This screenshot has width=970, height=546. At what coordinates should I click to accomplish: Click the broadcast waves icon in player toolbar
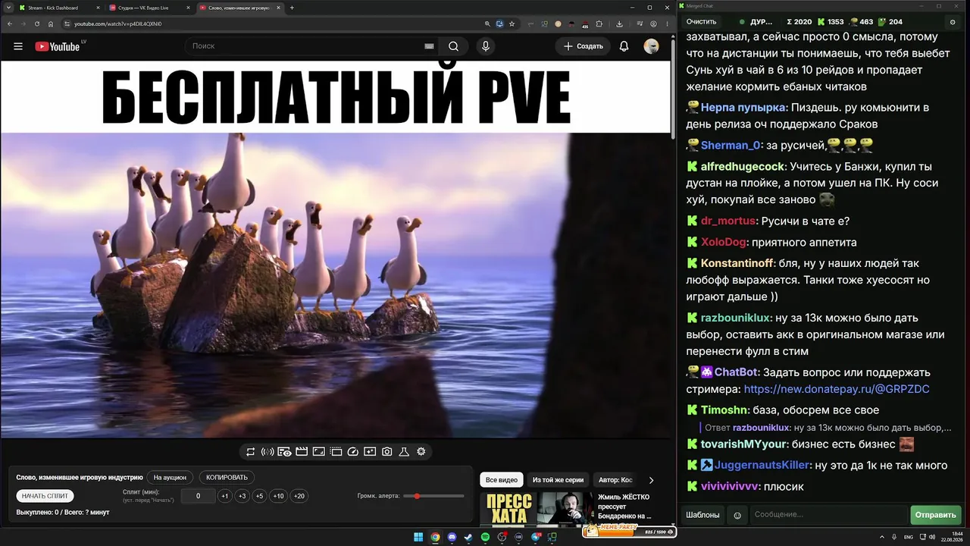[x=268, y=452]
